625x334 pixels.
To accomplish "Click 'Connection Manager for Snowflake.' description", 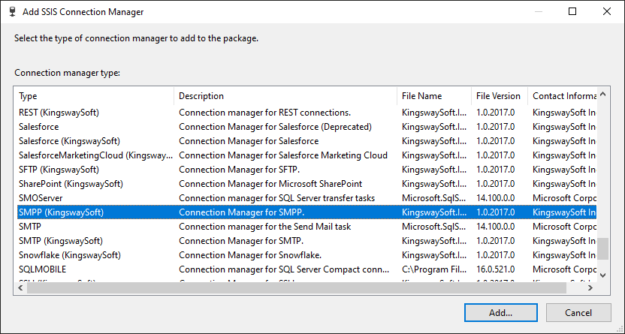I will coord(250,255).
